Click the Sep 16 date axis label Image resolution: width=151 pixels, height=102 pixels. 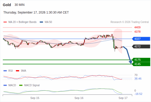[79, 98]
